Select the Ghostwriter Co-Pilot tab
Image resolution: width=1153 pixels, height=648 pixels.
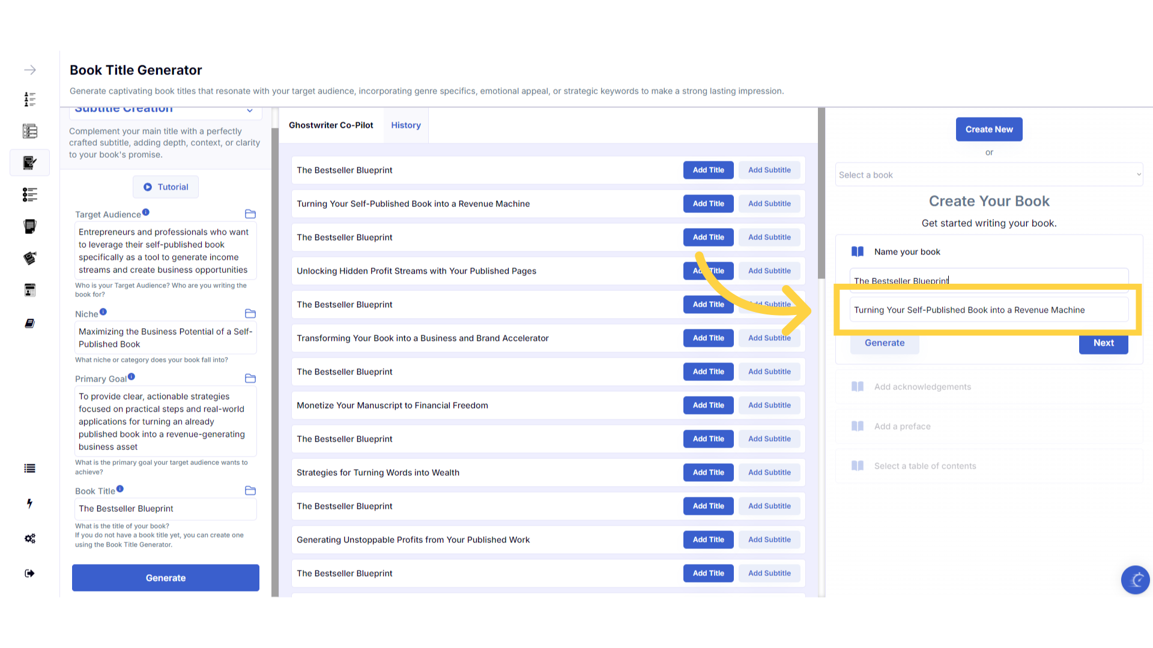point(331,125)
